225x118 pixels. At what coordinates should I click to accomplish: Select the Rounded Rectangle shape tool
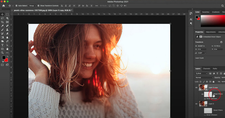[x=3, y=49]
